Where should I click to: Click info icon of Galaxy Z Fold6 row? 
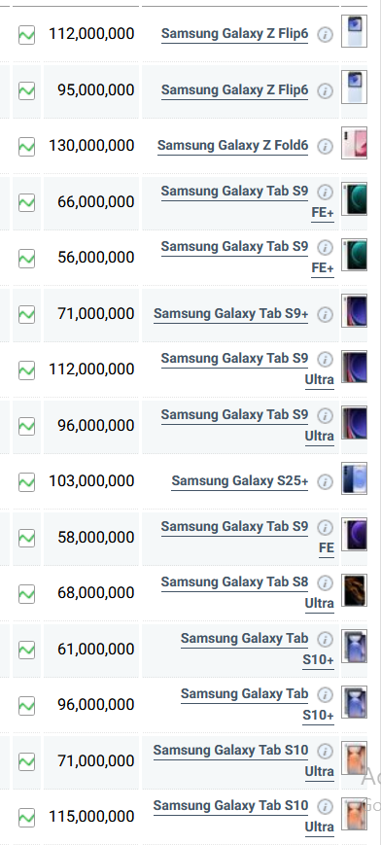pyautogui.click(x=325, y=147)
